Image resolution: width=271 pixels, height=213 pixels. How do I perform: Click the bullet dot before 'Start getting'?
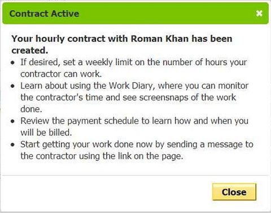click(12, 145)
